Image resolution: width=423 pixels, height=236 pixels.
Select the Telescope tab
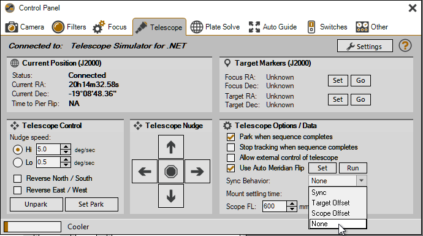159,27
